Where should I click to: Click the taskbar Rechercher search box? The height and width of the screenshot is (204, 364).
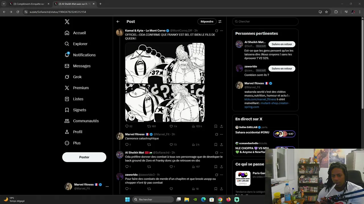point(153,199)
